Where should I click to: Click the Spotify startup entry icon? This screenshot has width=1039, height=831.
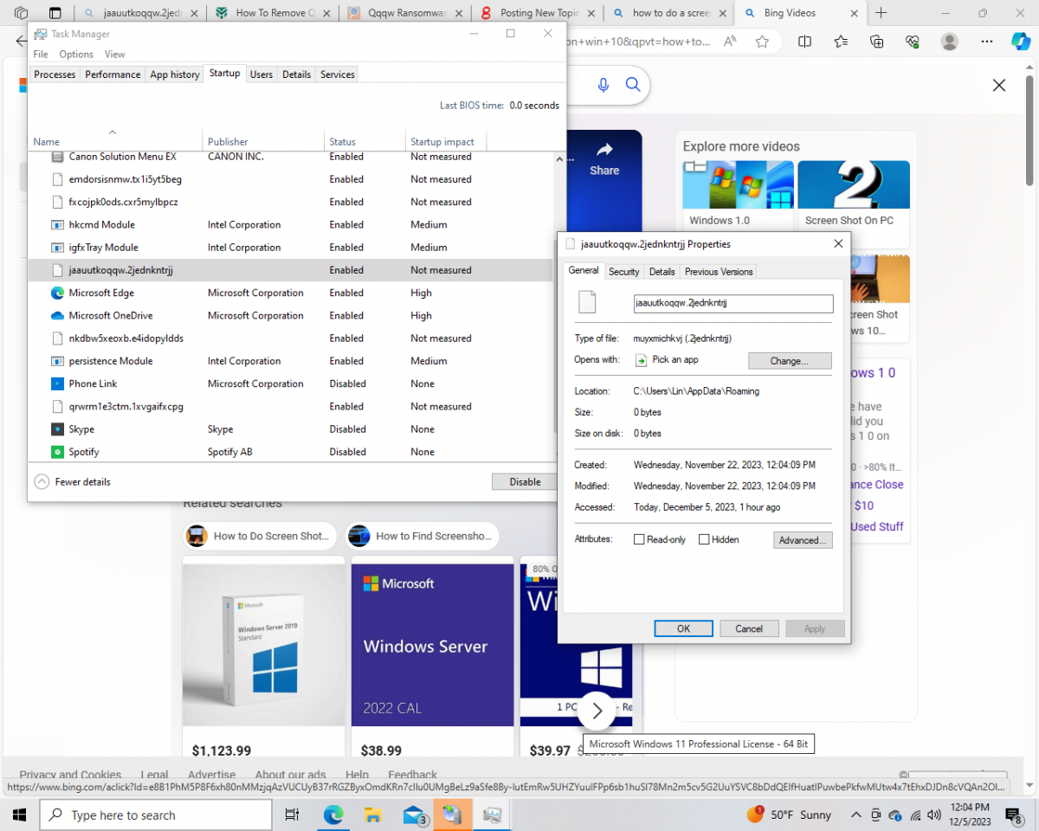[x=57, y=452]
